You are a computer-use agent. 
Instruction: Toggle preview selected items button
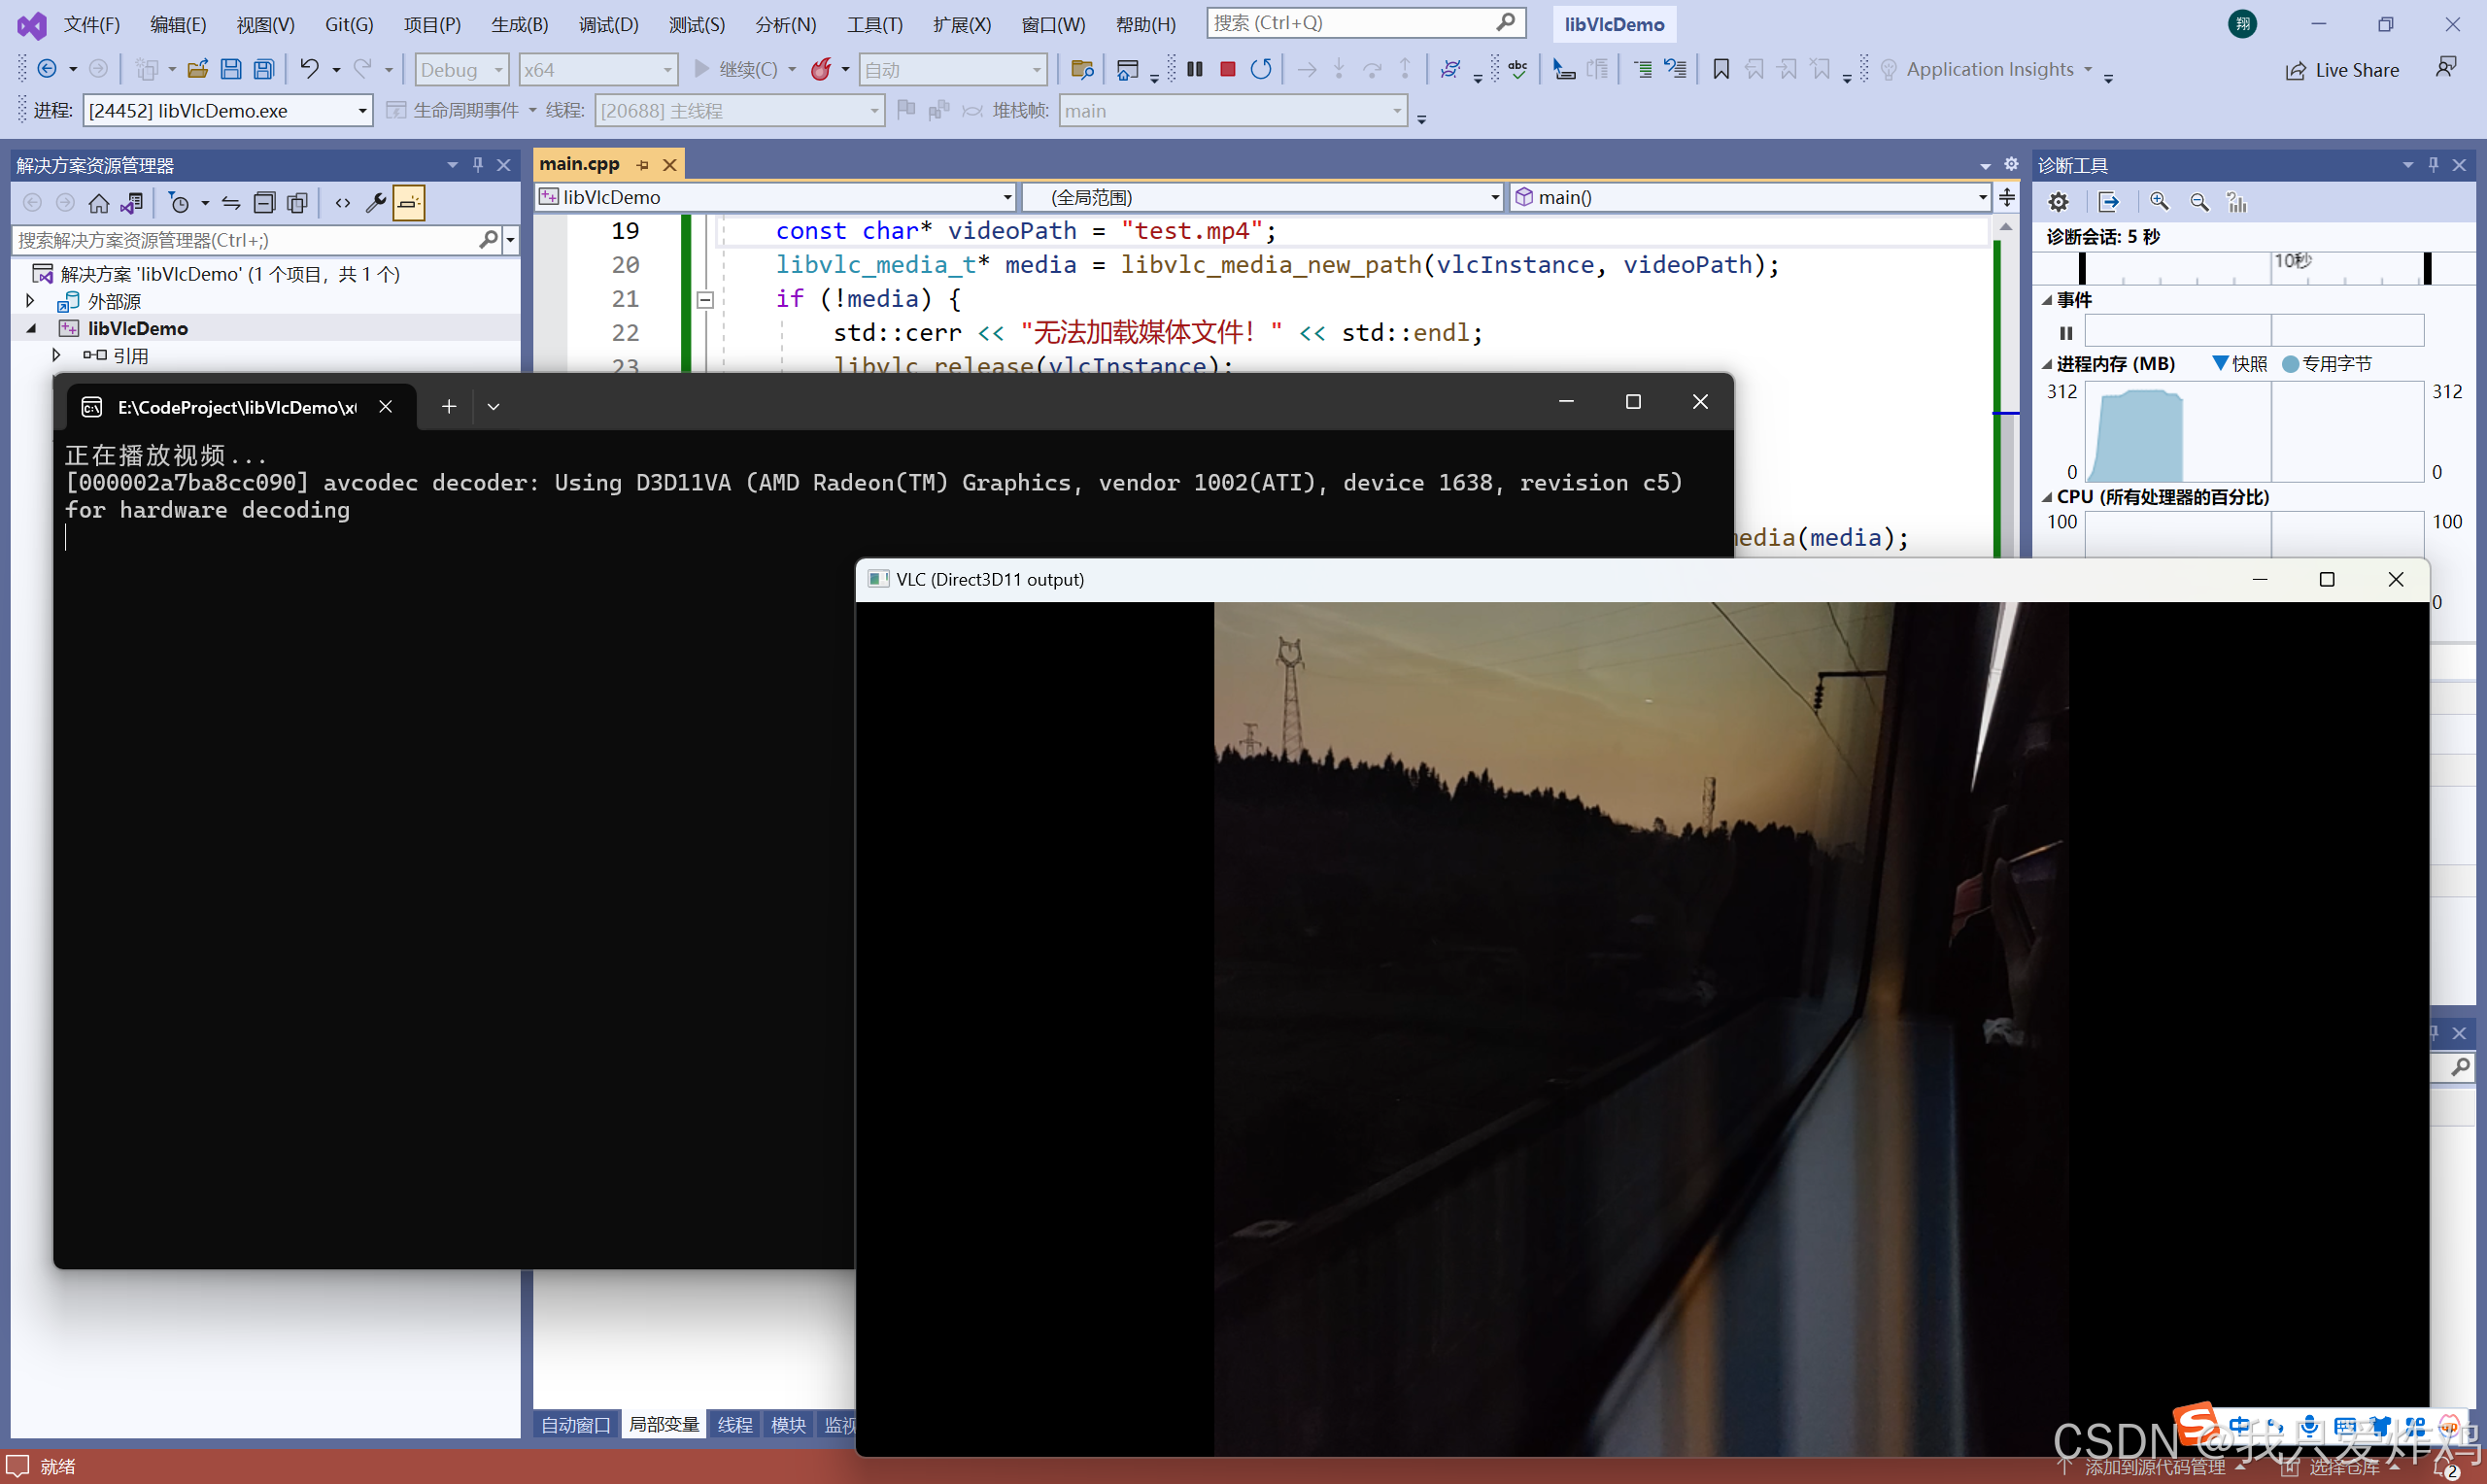409,203
